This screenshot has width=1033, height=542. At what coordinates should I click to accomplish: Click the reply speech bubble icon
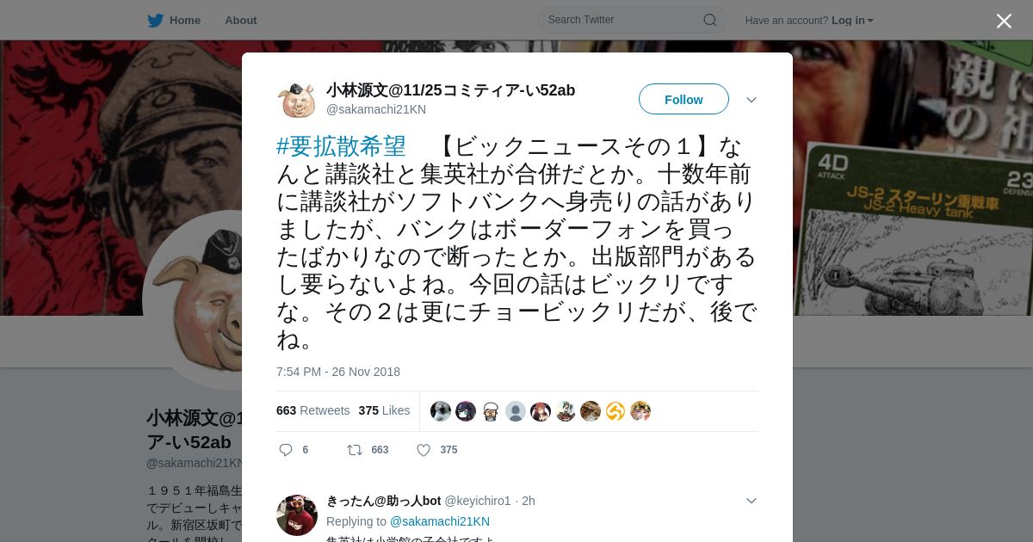[x=286, y=450]
